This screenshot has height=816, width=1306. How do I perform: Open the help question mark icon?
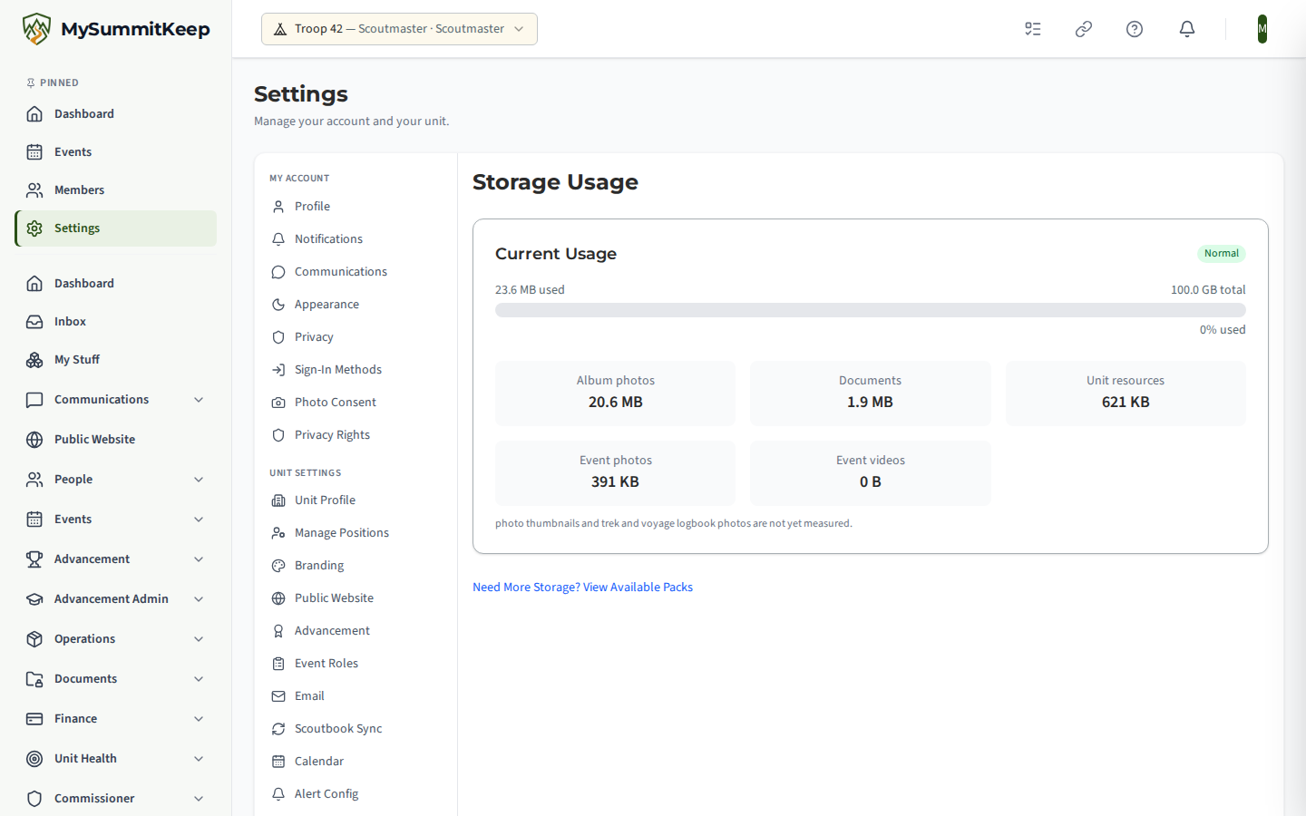coord(1135,29)
